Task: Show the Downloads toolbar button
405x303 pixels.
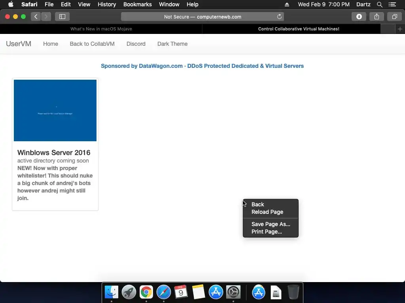Action: [x=359, y=17]
